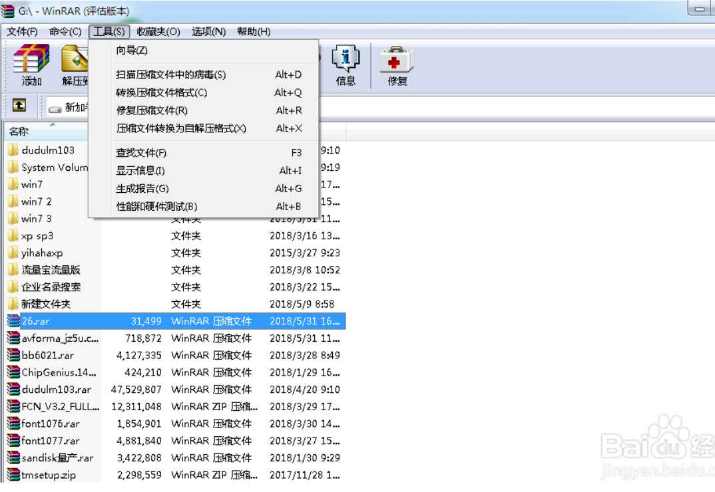Click the size 31,499 in selected row
The height and width of the screenshot is (492, 715).
tap(146, 321)
